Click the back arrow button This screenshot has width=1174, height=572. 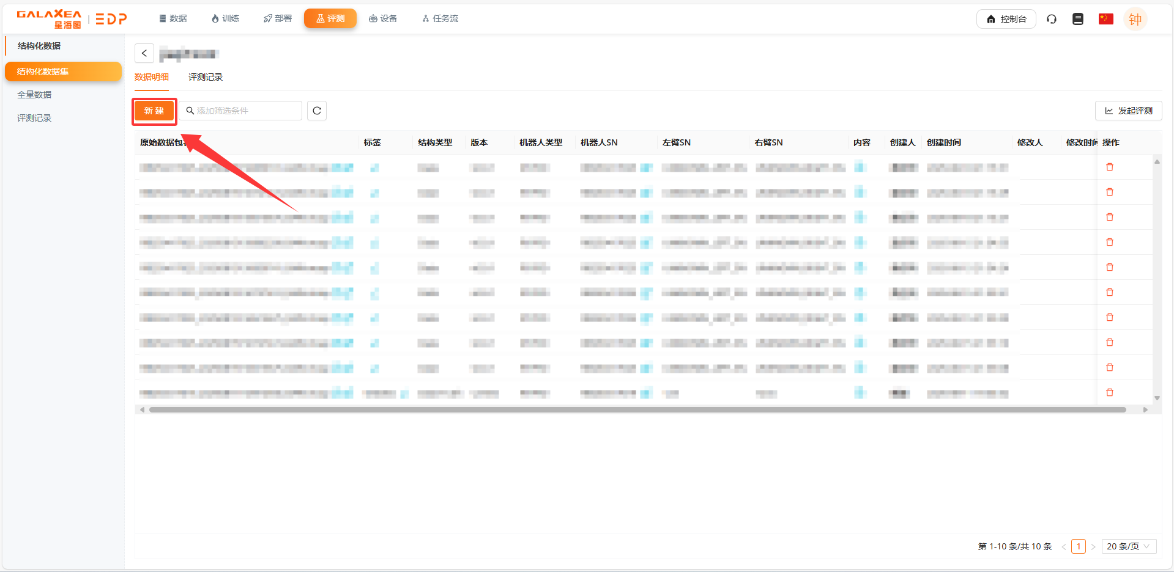click(144, 53)
